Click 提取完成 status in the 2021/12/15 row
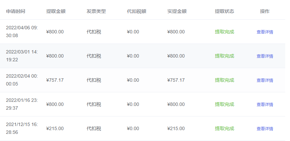This screenshot has height=141, width=290. (x=224, y=129)
